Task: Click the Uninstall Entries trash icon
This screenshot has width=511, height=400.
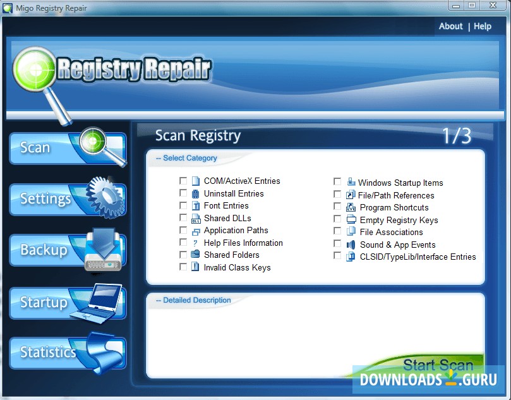Action: pos(196,193)
